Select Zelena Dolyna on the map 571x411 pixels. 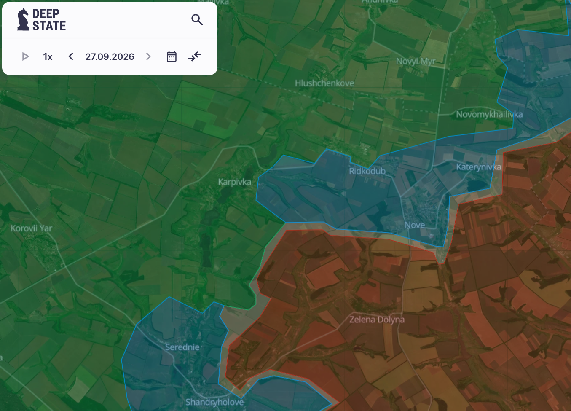tap(377, 320)
